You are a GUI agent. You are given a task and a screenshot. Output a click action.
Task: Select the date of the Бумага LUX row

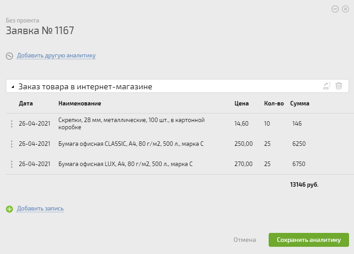tap(35, 164)
